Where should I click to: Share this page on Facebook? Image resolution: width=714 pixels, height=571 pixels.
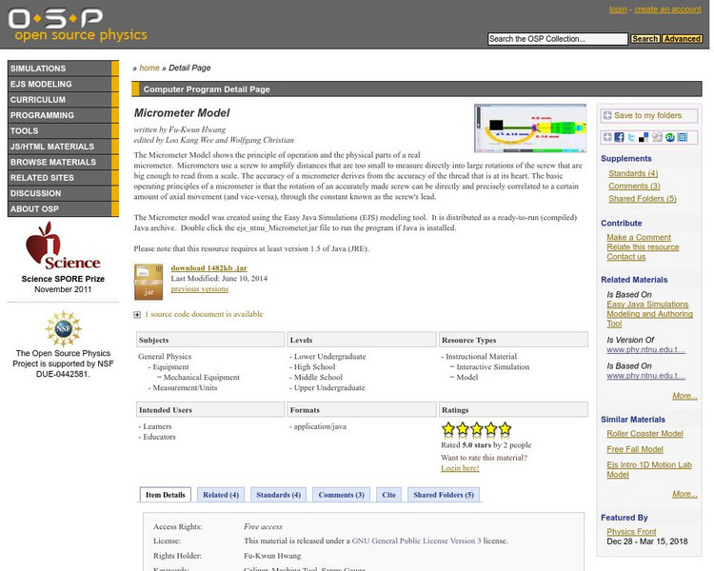pos(620,137)
